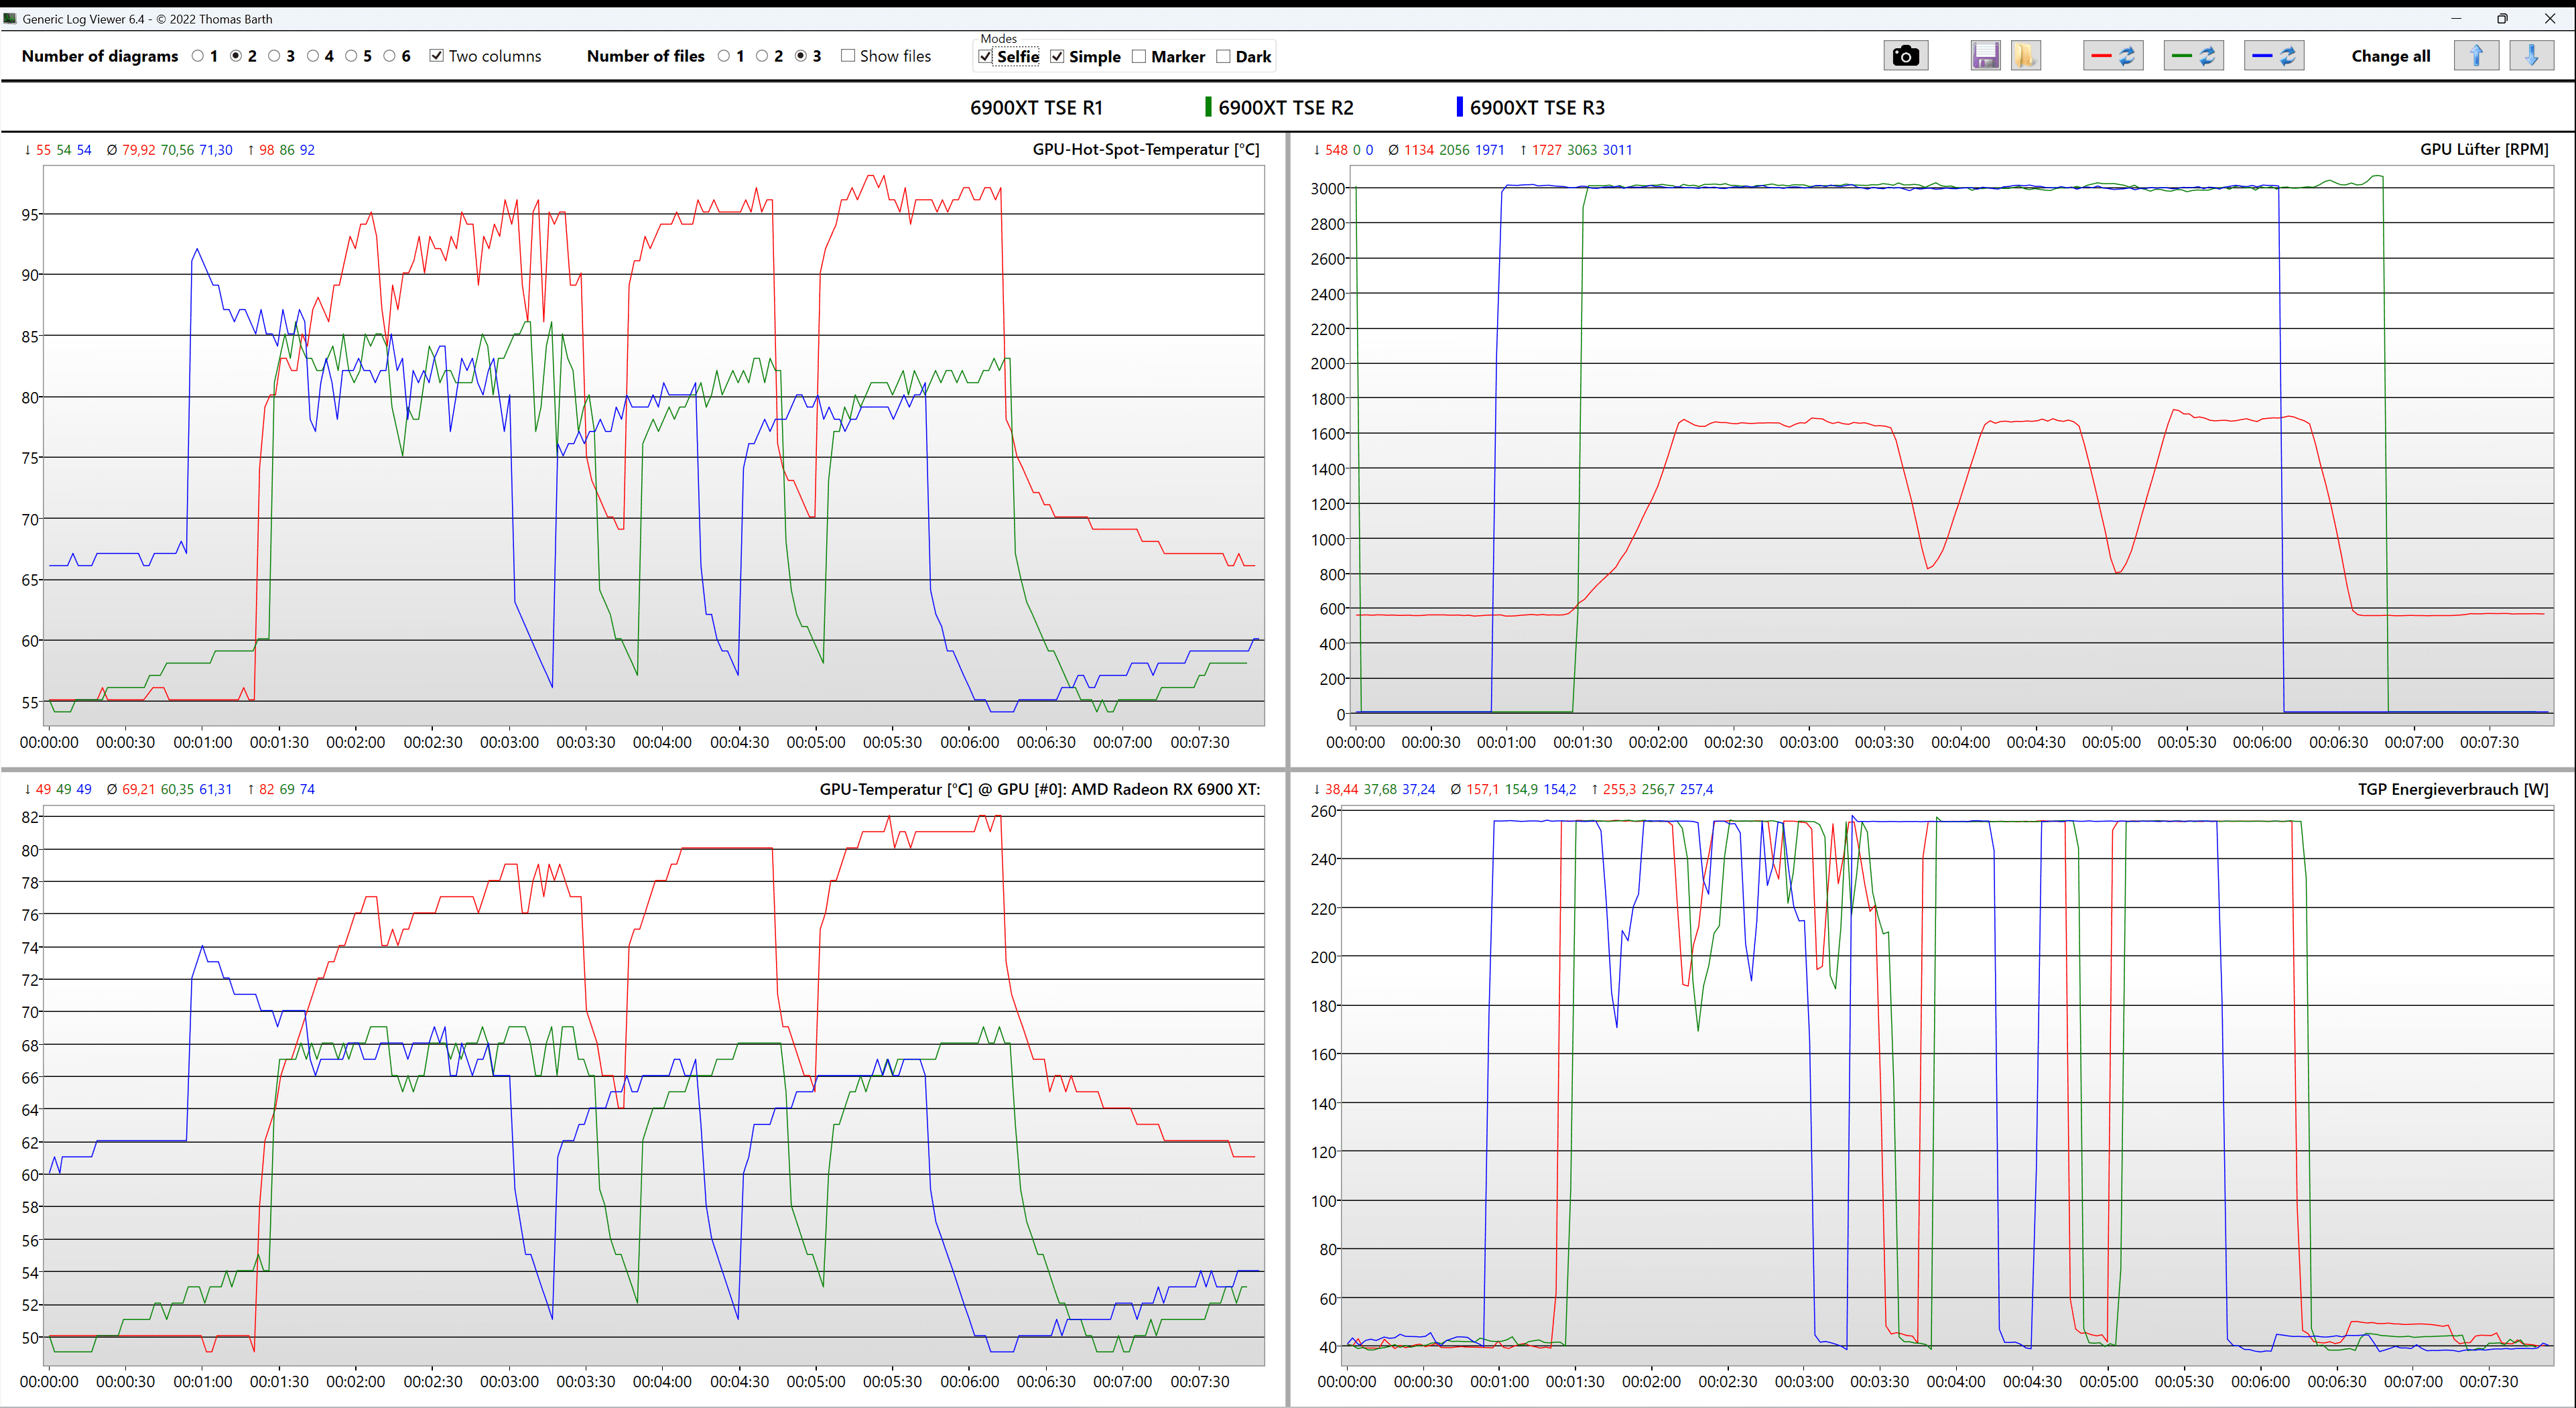This screenshot has height=1408, width=2576.
Task: Click the Generic Log Viewer app icon
Action: click(11, 18)
